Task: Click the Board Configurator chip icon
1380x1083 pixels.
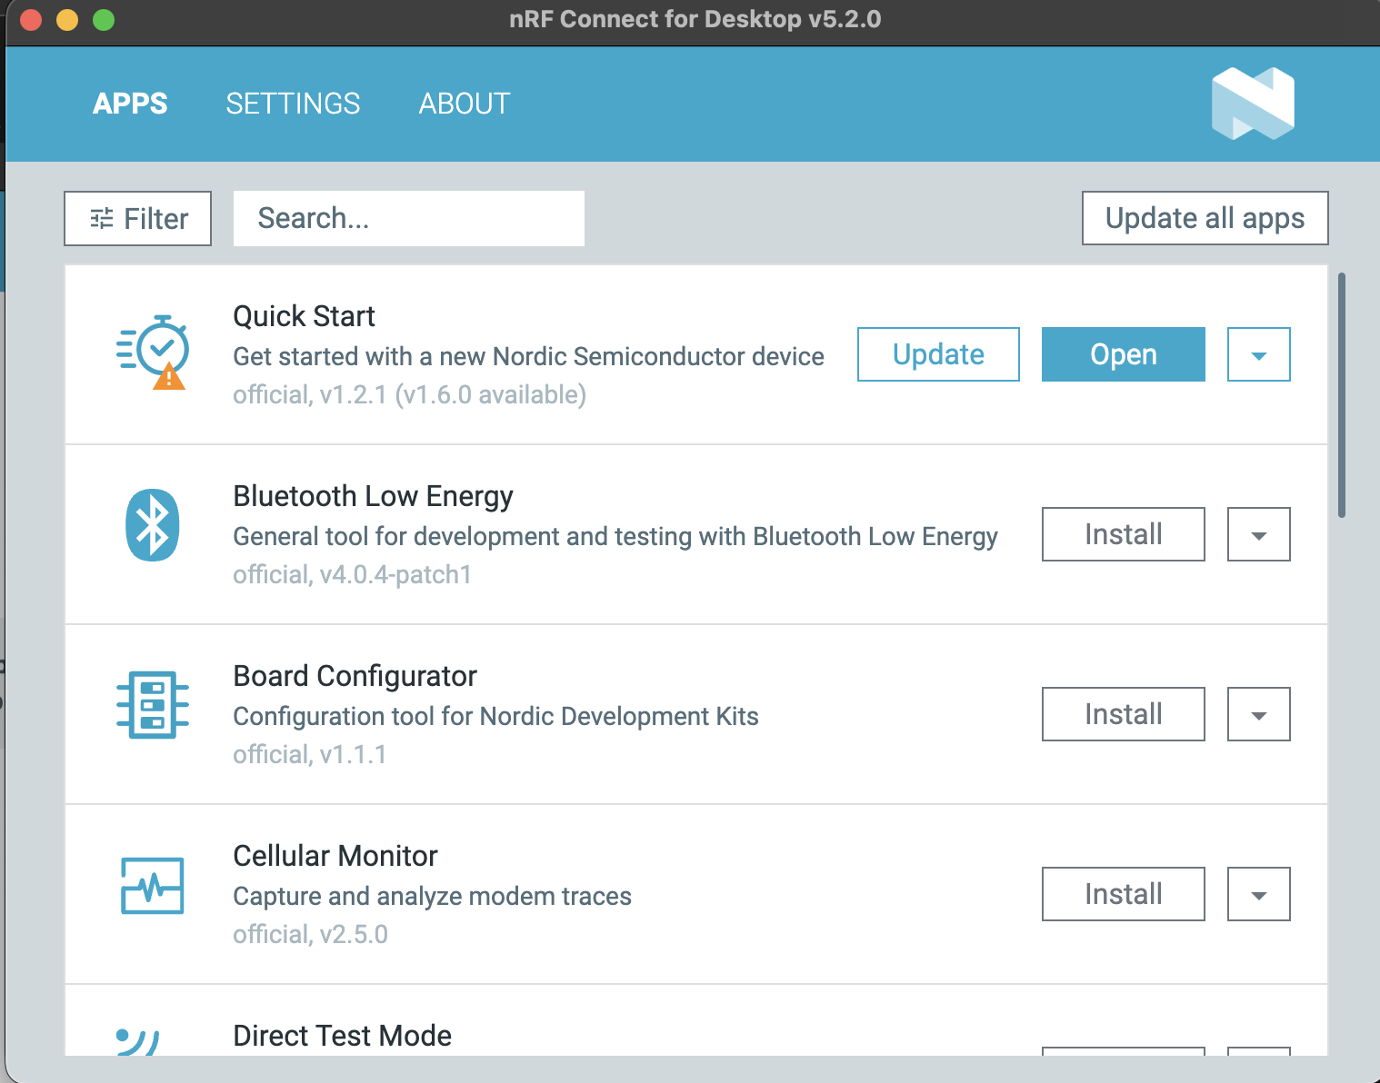Action: [153, 705]
